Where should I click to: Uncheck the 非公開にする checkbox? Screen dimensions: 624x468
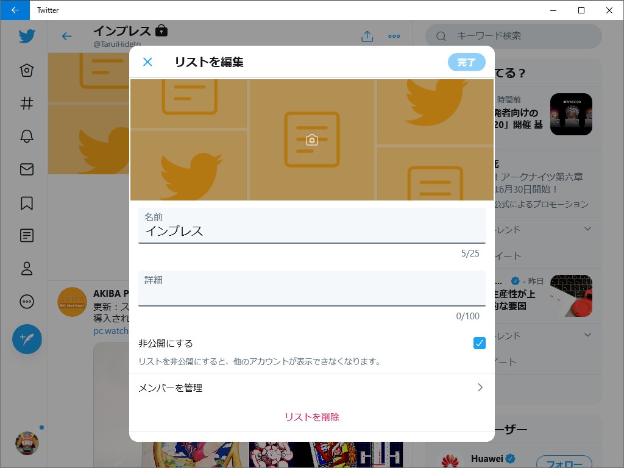(480, 343)
